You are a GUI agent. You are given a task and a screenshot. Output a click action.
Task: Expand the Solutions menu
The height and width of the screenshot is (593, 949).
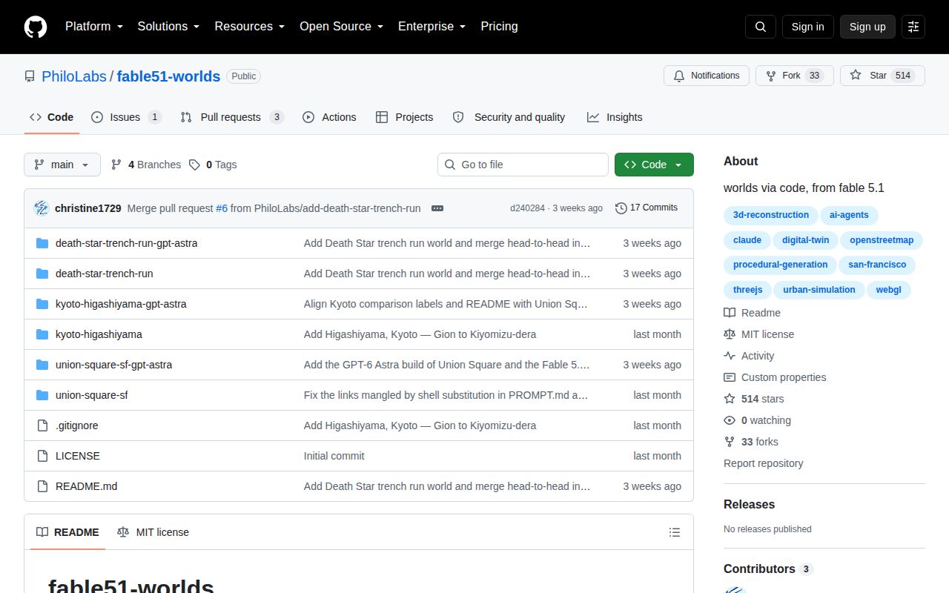tap(169, 27)
